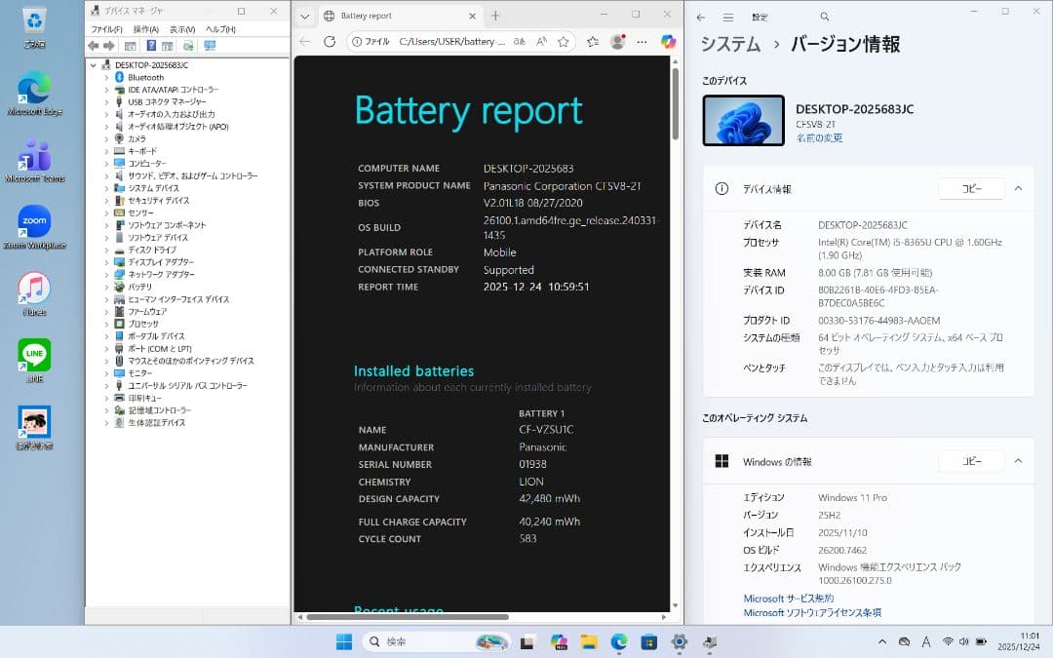Screen dimensions: 1053x658
Task: Click コピー button for Windows の情報
Action: 971,461
